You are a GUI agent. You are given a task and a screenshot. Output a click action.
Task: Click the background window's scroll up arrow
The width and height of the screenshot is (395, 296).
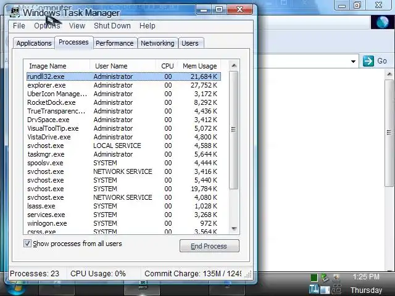(x=389, y=74)
